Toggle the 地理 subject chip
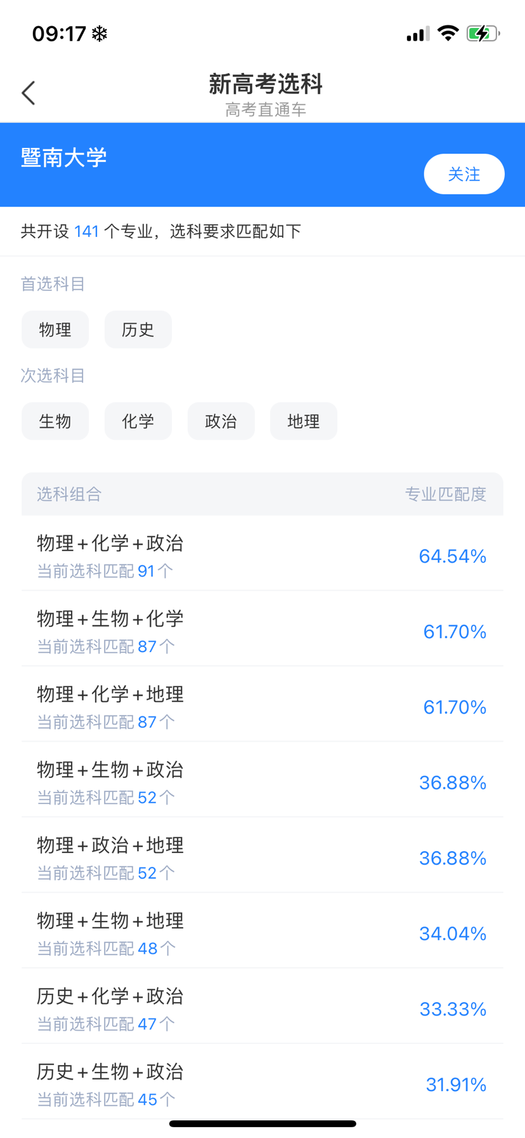The image size is (525, 1138). coord(303,421)
